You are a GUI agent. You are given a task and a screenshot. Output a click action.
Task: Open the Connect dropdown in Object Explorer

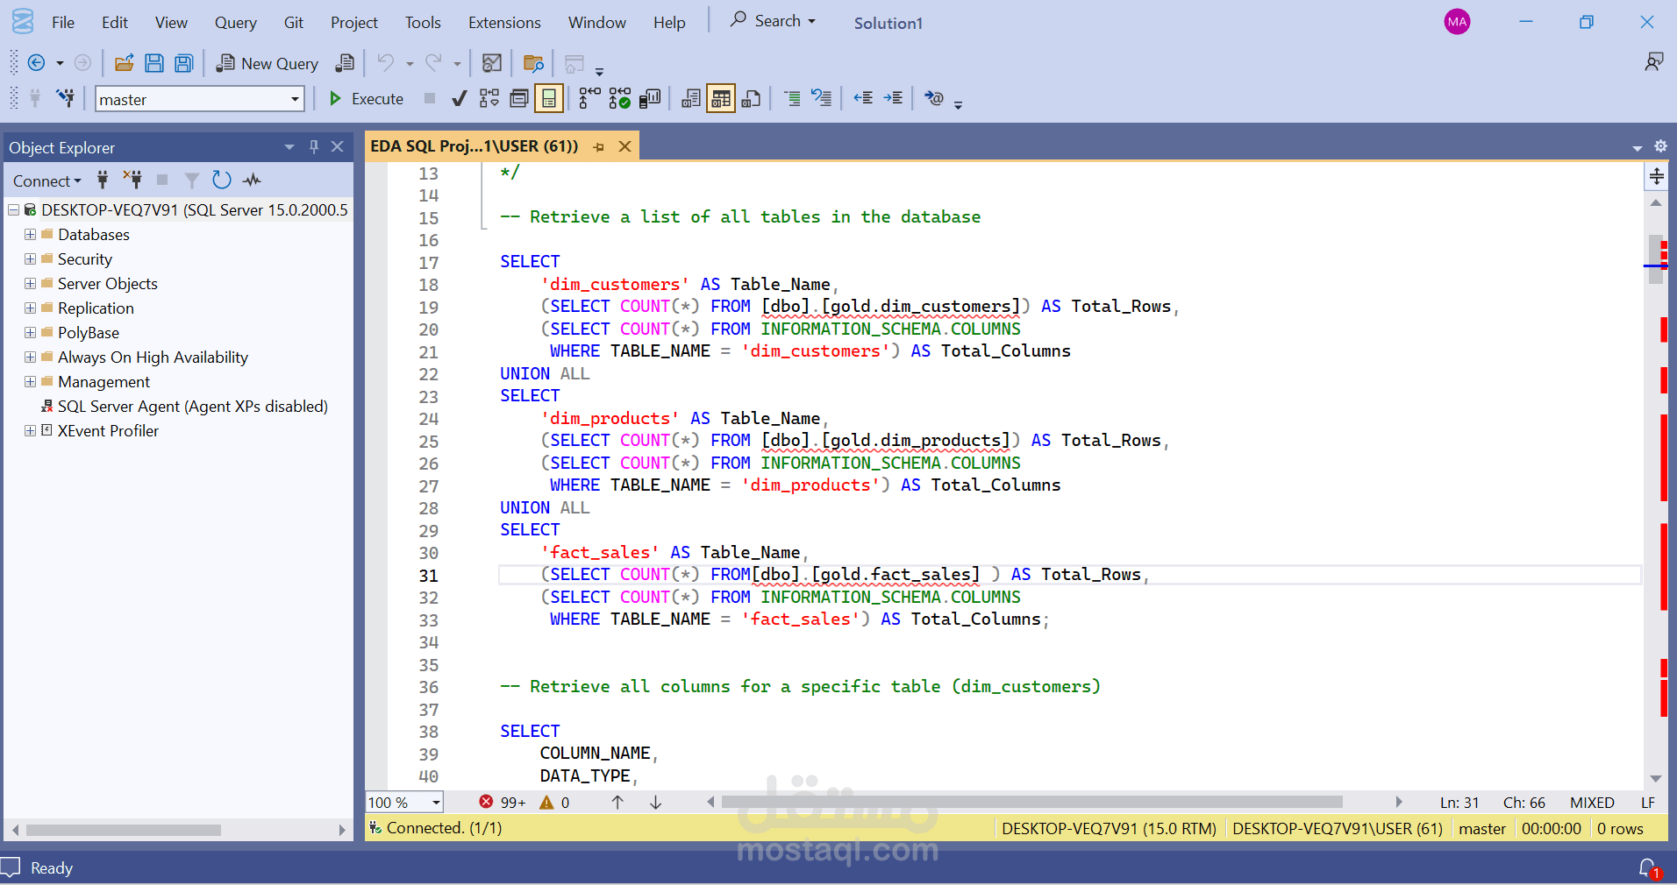[x=47, y=181]
